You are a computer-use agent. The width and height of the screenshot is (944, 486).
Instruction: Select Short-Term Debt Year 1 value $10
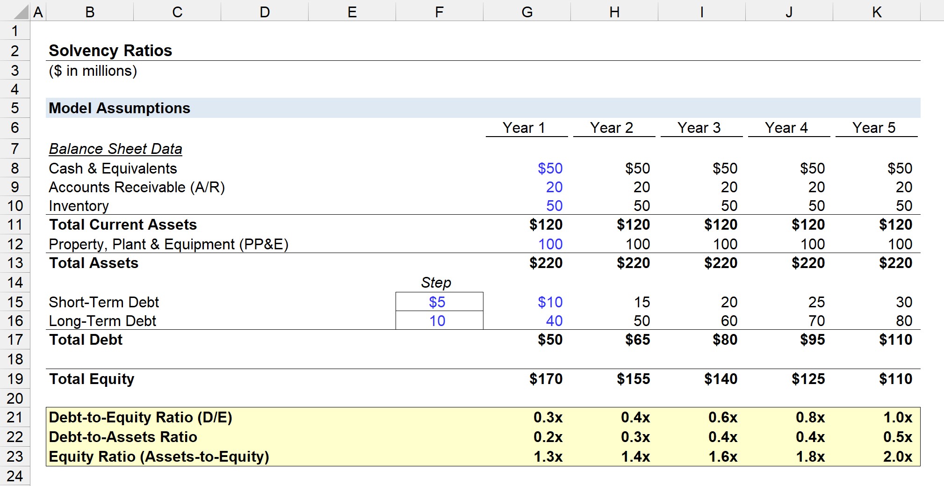tap(550, 302)
